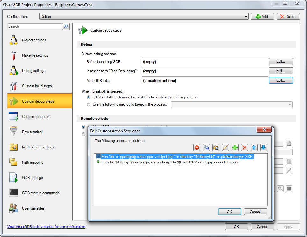Click 'In response to Stop Debugging' (empty) field
Image resolution: width=307 pixels, height=237 pixels.
(205, 71)
